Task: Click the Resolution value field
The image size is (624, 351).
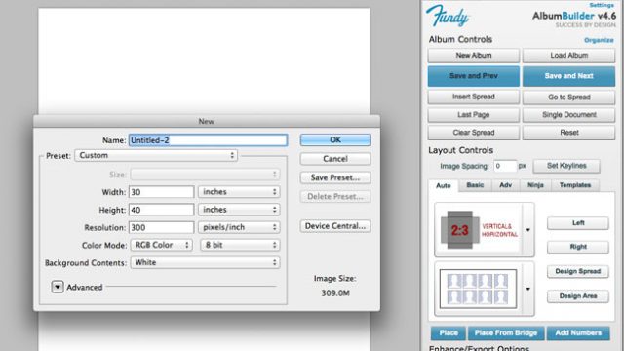Action: pyautogui.click(x=161, y=227)
